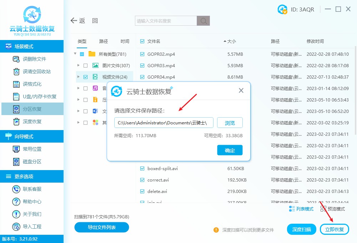Image resolution: width=357 pixels, height=243 pixels.
Task: Click the 确定 button in the dialog
Action: point(230,150)
